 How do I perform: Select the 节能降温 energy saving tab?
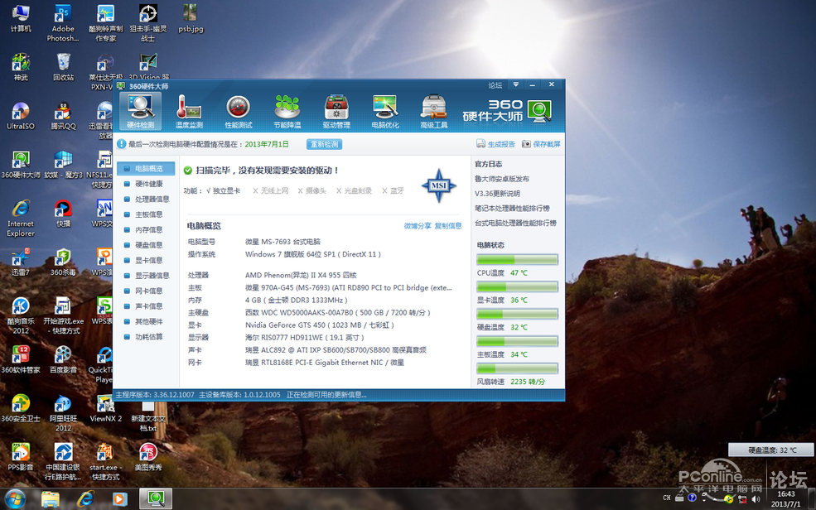pos(287,111)
